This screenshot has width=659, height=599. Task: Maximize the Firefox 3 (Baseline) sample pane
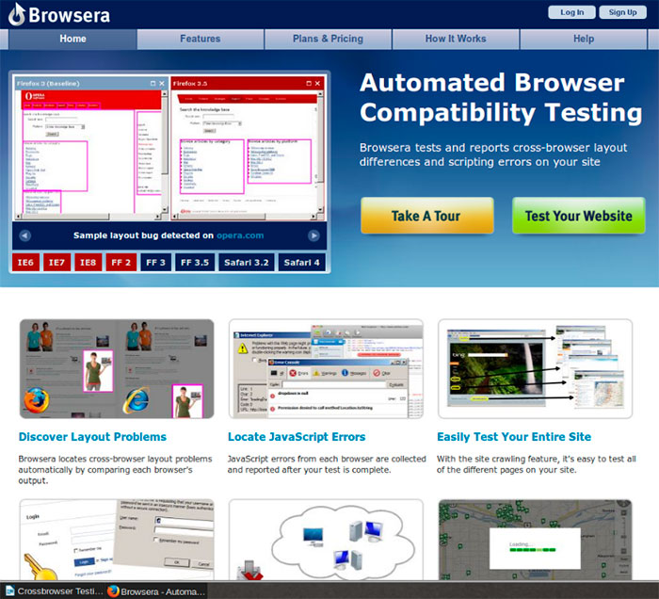coord(153,83)
